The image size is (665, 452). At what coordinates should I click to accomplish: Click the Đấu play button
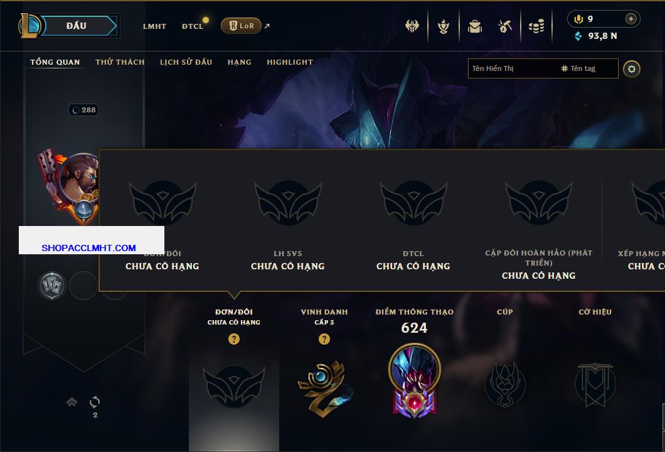77,26
